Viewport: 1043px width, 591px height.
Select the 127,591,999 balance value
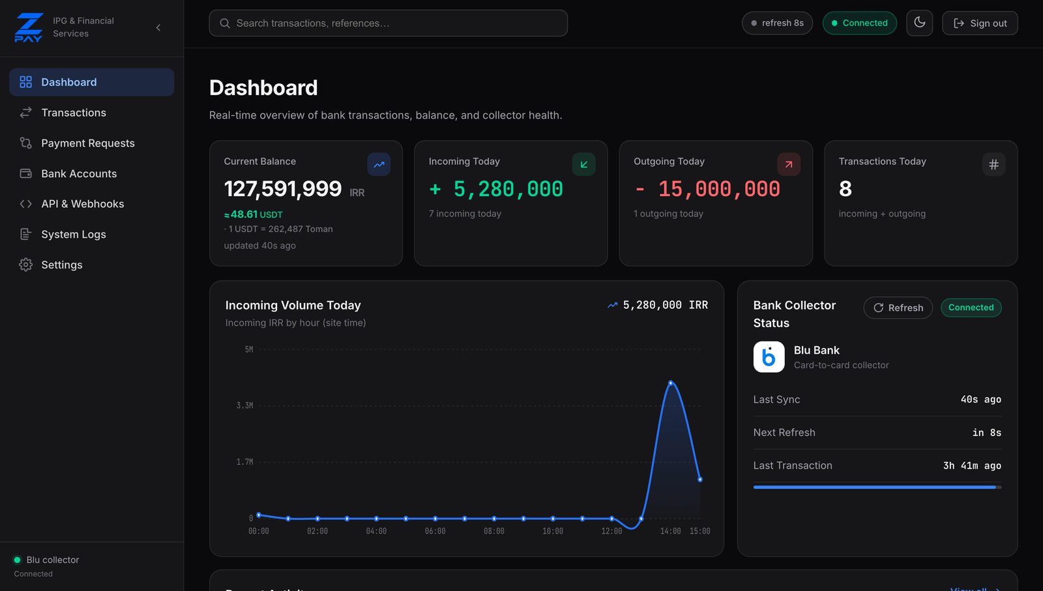(x=283, y=189)
